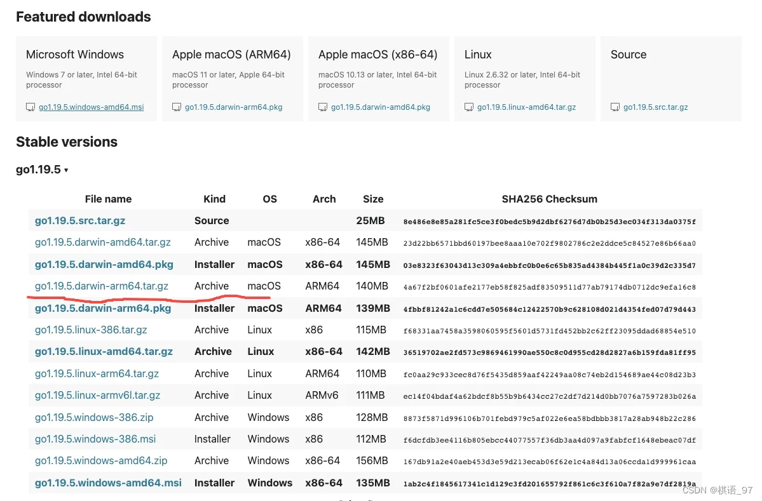Open the featured go1.19.5.windows-amd64.msi link
This screenshot has width=762, height=501.
click(x=92, y=107)
